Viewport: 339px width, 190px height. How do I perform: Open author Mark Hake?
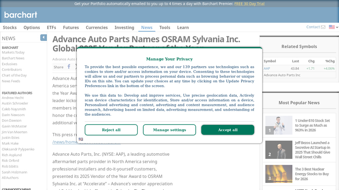coord(10,144)
